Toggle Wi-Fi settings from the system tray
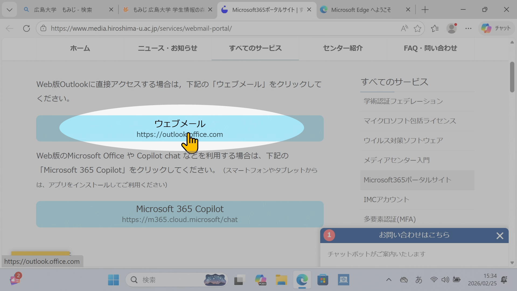The width and height of the screenshot is (517, 291). click(434, 280)
